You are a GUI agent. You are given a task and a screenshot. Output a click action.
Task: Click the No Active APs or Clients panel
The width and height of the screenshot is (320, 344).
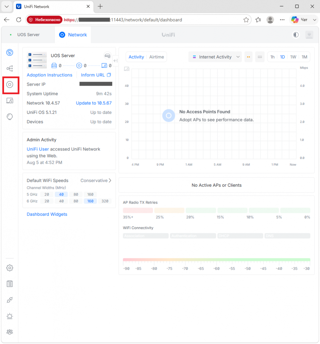click(216, 185)
